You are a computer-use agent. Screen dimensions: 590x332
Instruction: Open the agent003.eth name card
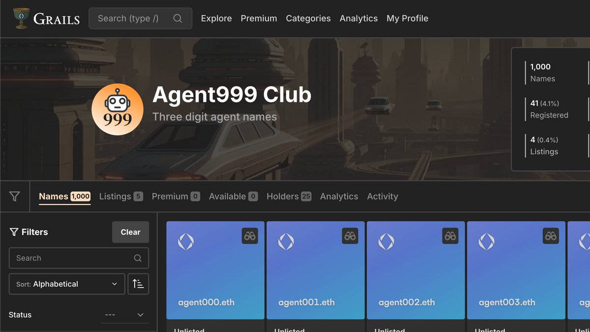(x=516, y=276)
